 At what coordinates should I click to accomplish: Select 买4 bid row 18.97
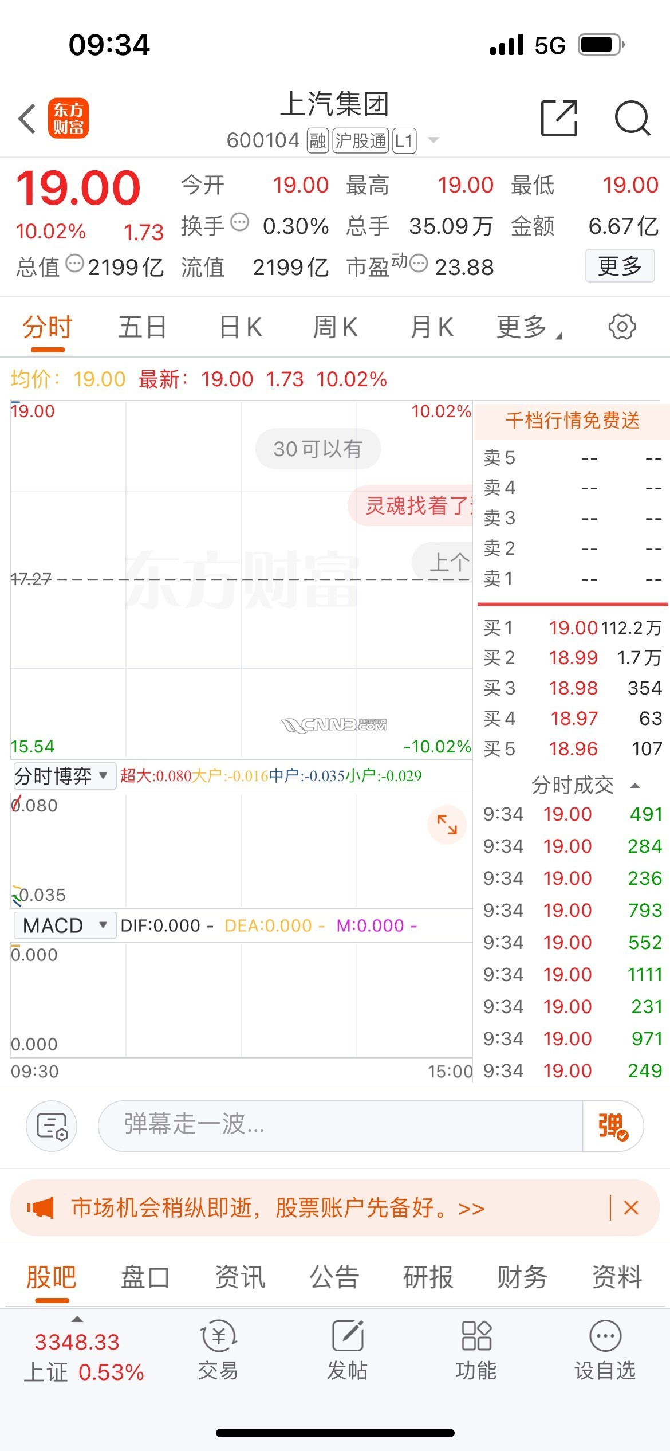point(572,718)
